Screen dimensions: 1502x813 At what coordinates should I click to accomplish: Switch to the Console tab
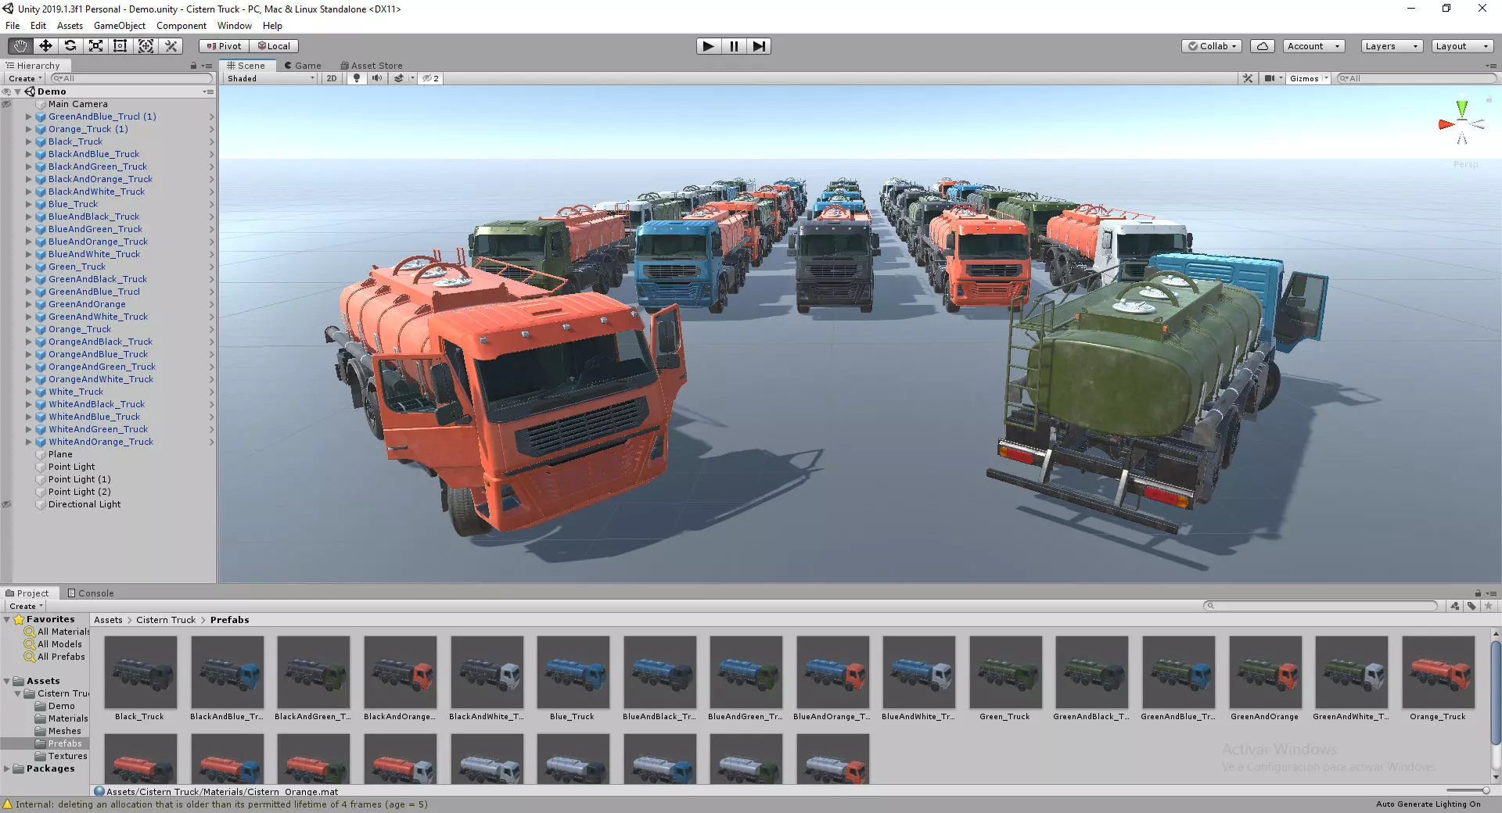coord(91,593)
